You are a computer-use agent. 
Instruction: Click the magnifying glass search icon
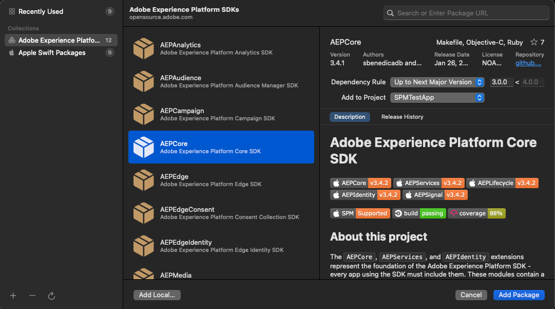point(390,13)
